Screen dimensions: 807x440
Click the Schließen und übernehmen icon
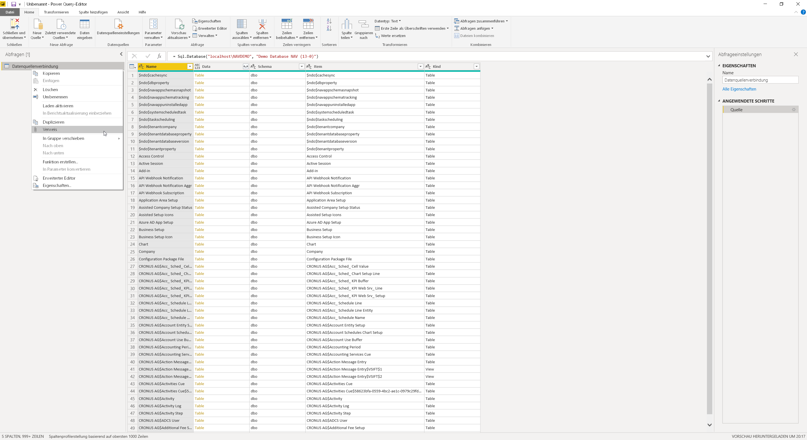coord(14,24)
